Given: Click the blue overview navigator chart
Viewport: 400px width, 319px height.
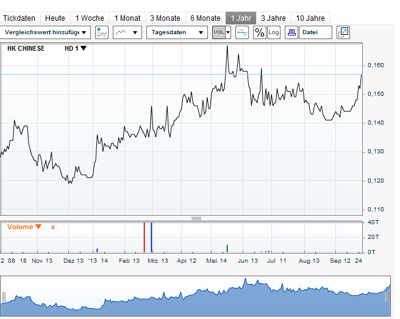Looking at the screenshot, I should [195, 296].
